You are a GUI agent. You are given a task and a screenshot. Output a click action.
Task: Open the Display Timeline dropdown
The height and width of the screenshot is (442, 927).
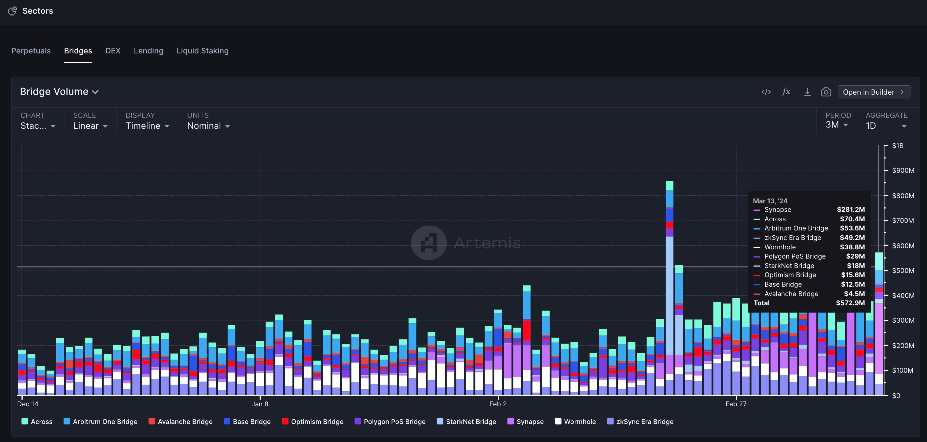pyautogui.click(x=147, y=121)
